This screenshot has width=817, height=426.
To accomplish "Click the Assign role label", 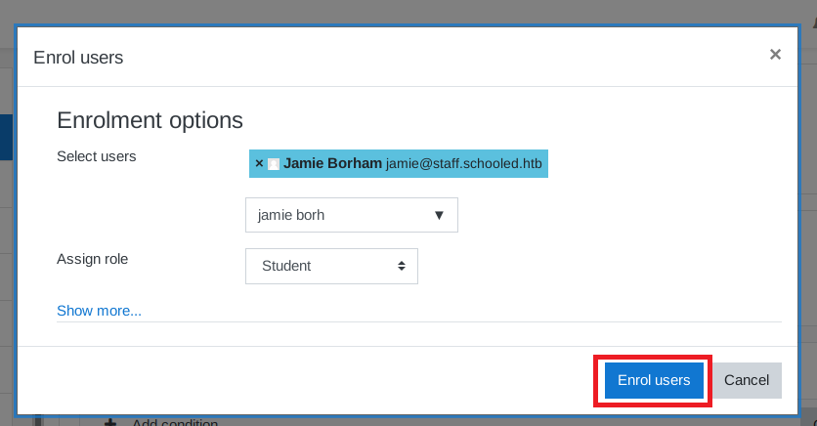I will pos(93,259).
